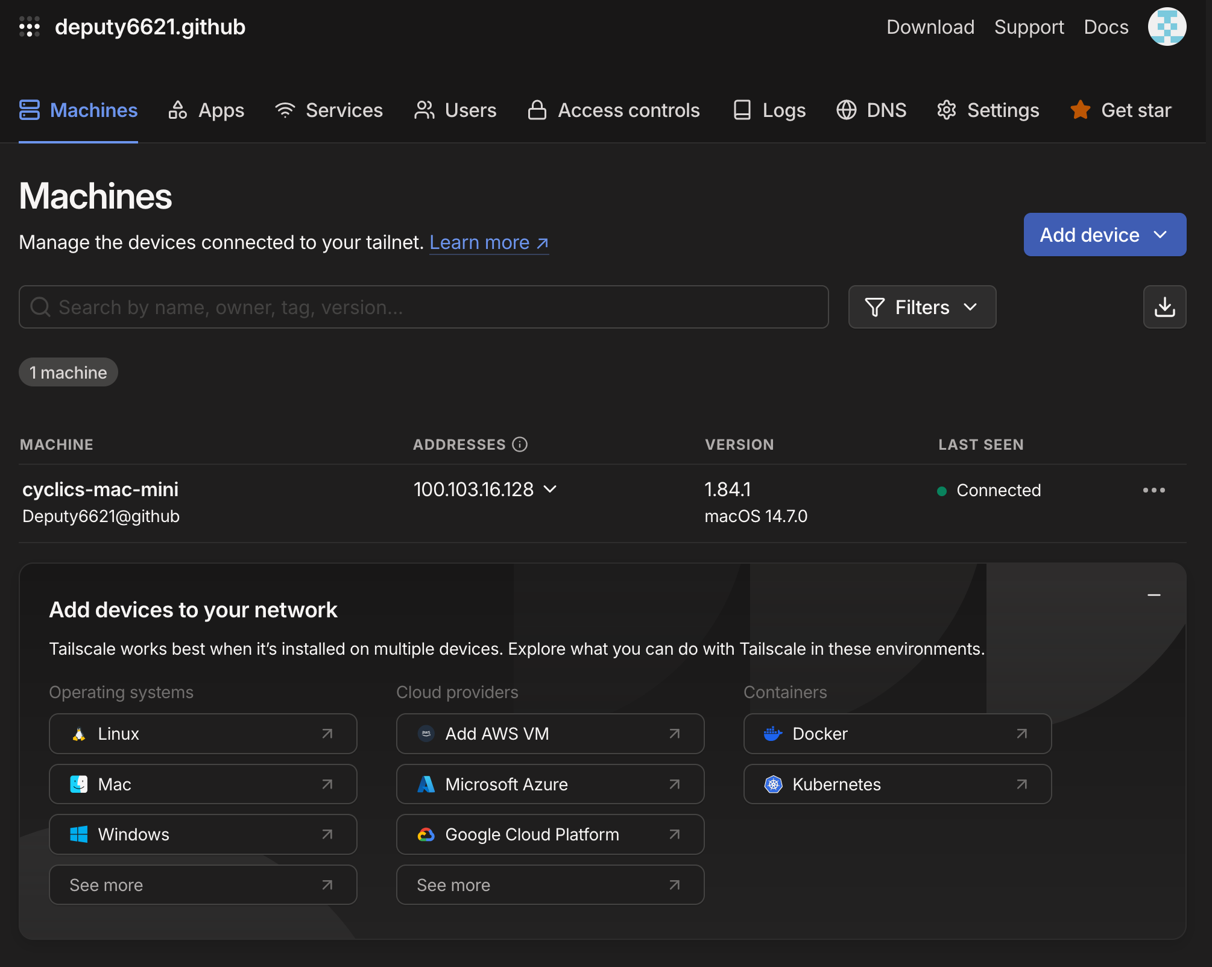Click the Deputy6621@github owner text
The height and width of the screenshot is (967, 1212).
point(101,516)
